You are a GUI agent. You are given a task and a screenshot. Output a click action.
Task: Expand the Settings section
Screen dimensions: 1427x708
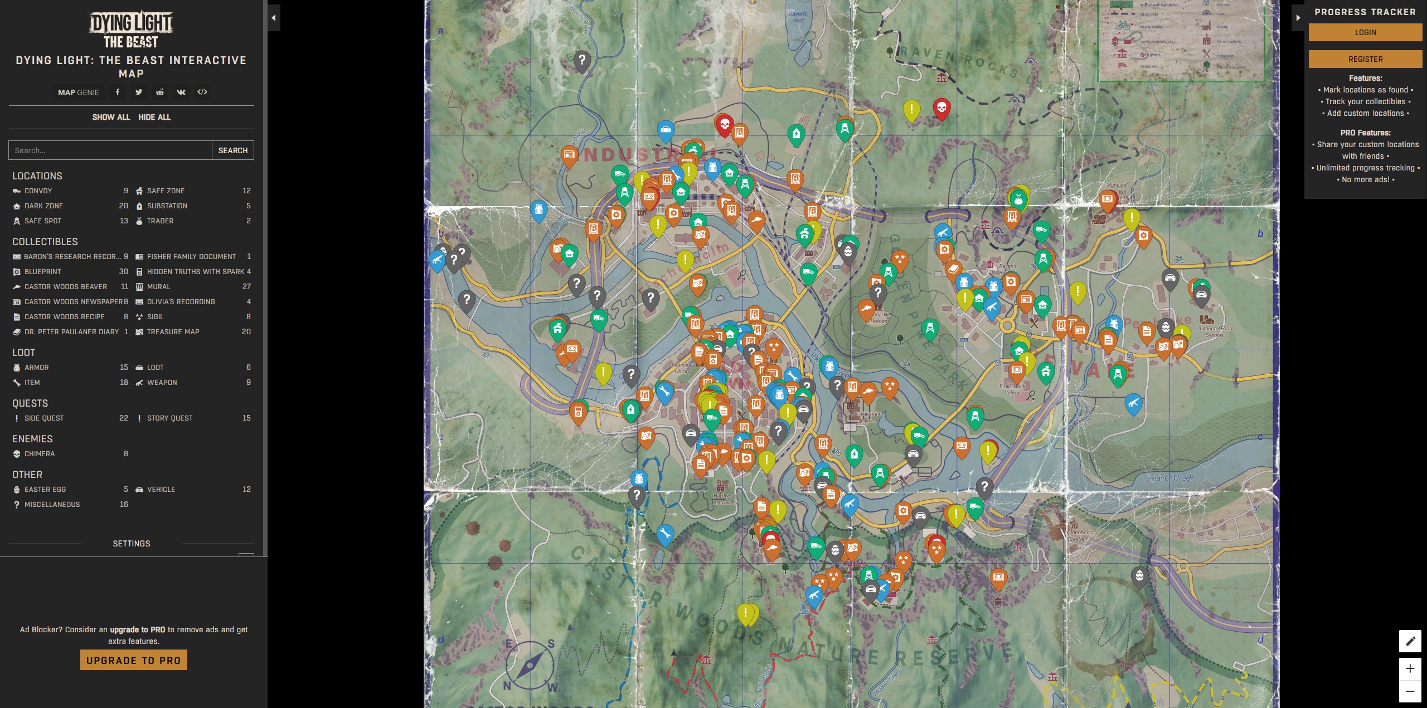(x=131, y=543)
